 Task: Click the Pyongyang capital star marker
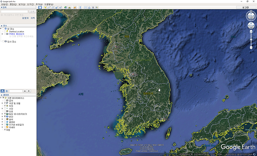pos(115,46)
